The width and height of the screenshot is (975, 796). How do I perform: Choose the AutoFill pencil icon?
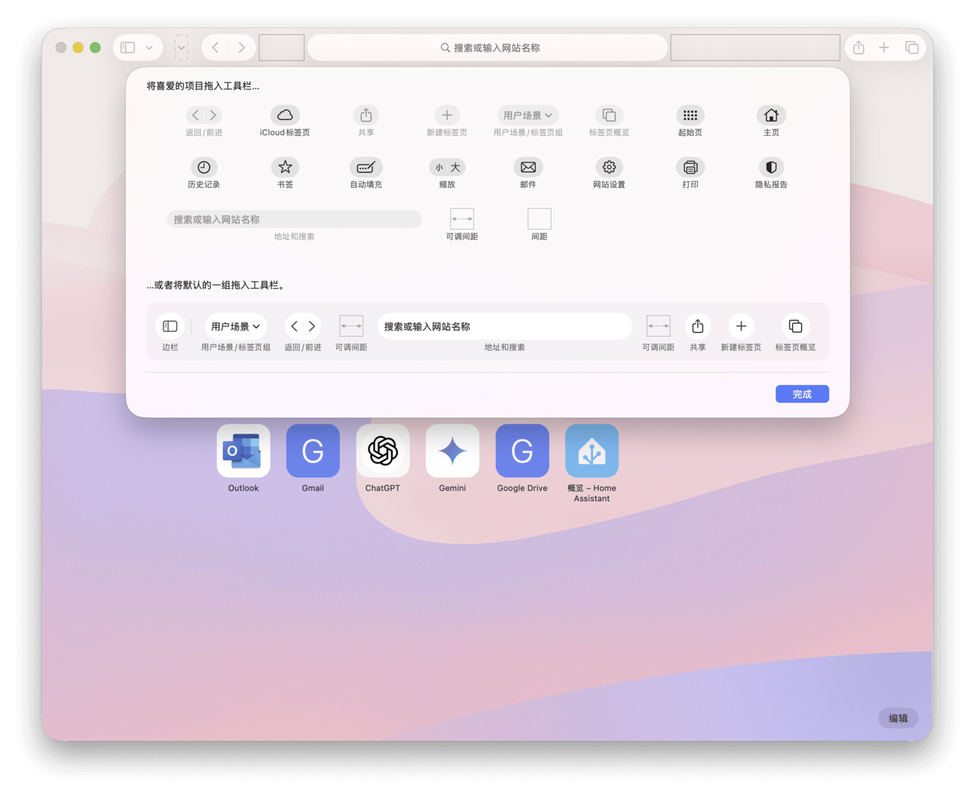point(366,167)
